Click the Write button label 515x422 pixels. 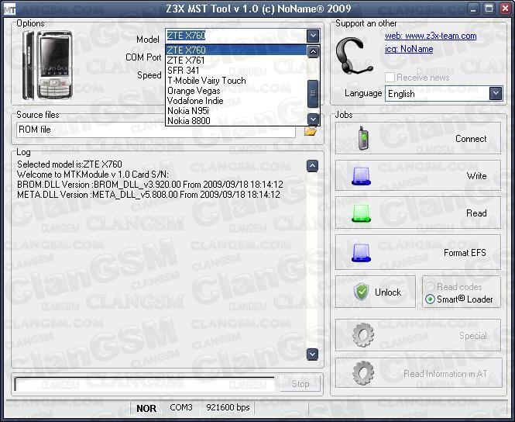coord(476,176)
